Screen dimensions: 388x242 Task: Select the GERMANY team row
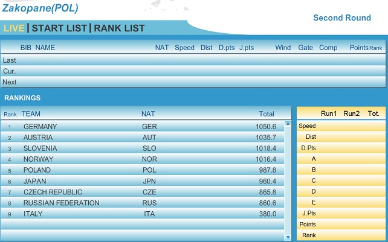click(x=142, y=126)
